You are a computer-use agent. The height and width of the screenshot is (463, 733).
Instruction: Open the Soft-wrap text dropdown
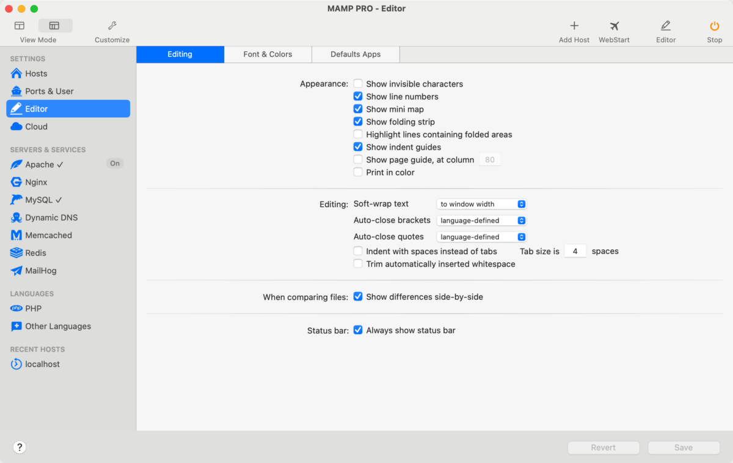(x=481, y=204)
